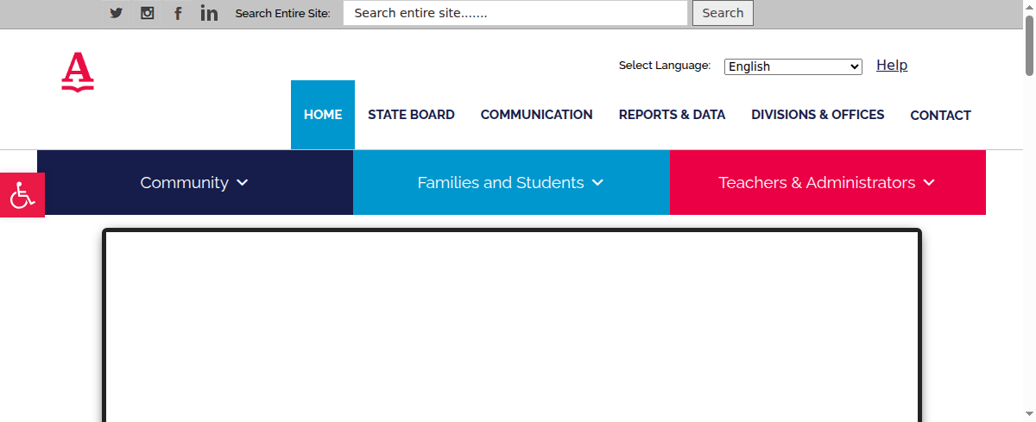The image size is (1036, 422).
Task: Open the DIVISIONS & OFFICES menu
Action: tap(818, 115)
